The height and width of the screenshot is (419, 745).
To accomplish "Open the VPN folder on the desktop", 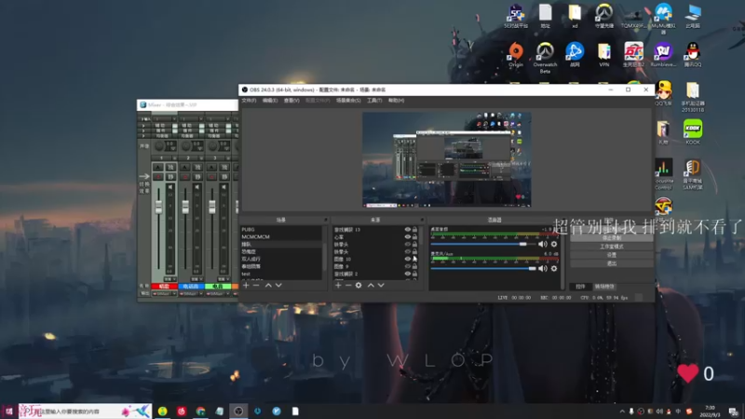I will pos(603,55).
